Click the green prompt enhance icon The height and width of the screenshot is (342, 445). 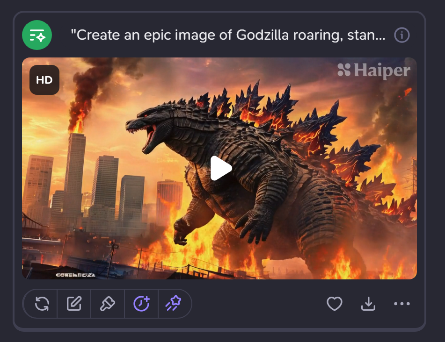(x=37, y=35)
